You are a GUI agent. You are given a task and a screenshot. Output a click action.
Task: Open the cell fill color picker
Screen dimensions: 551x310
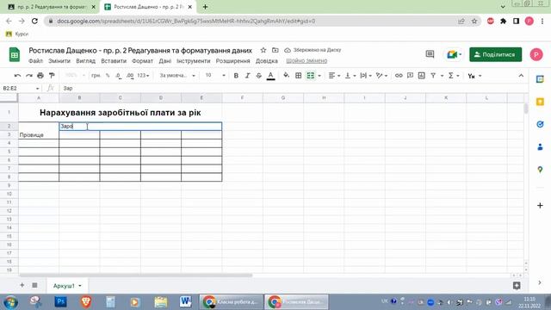(x=287, y=75)
